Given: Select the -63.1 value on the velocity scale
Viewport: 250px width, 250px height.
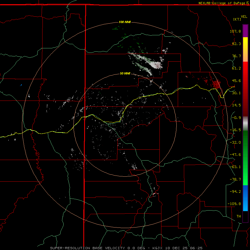Looking at the screenshot, I should point(235,167).
